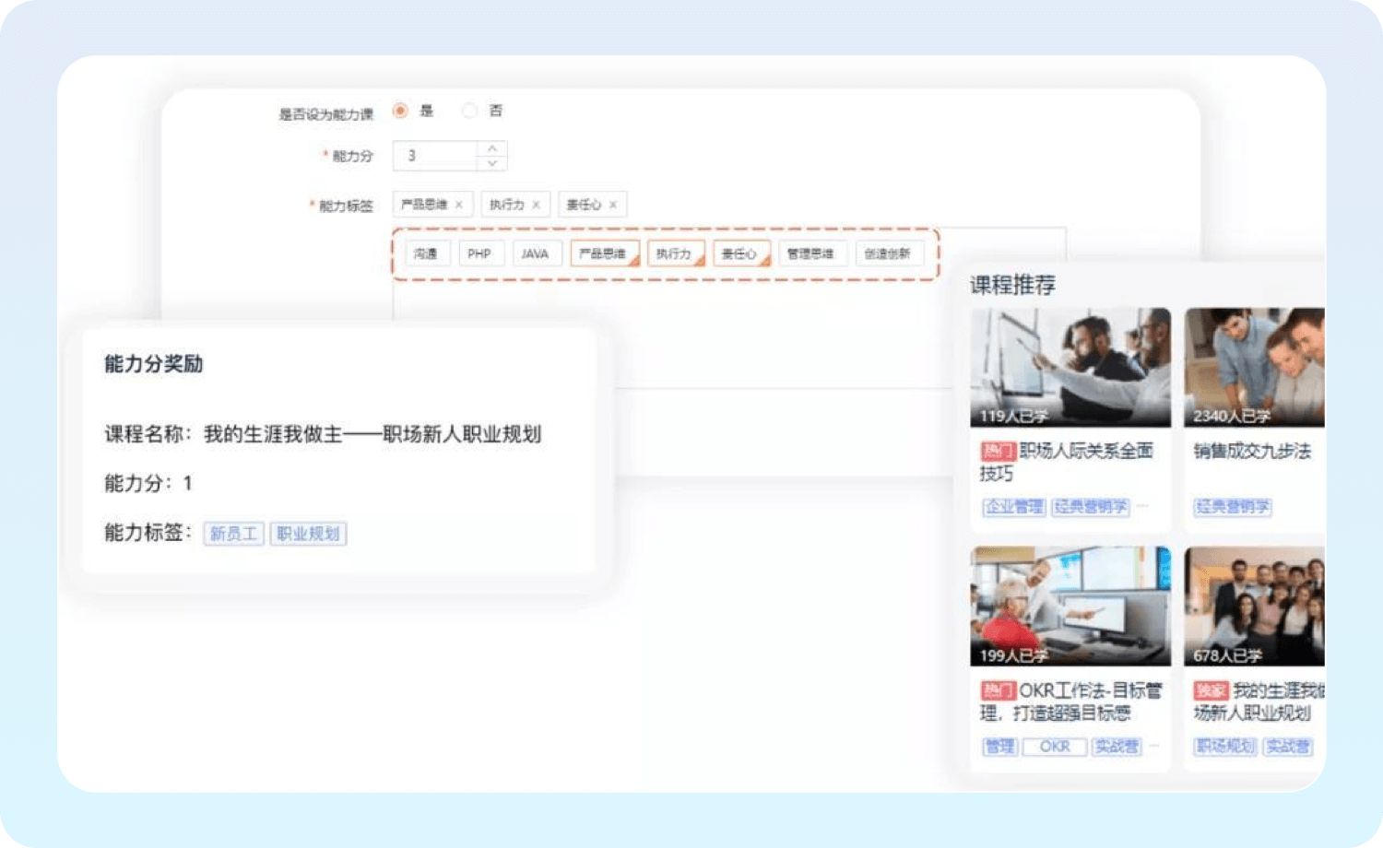
Task: Click the 能力分 number input field
Action: [x=435, y=156]
